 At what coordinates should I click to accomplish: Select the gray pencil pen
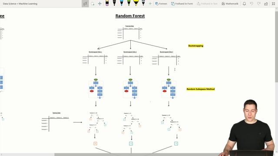tap(143, 3)
